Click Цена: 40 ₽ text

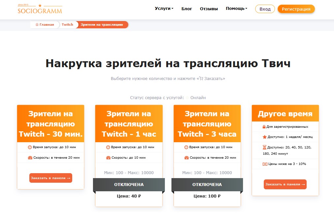[x=129, y=196]
